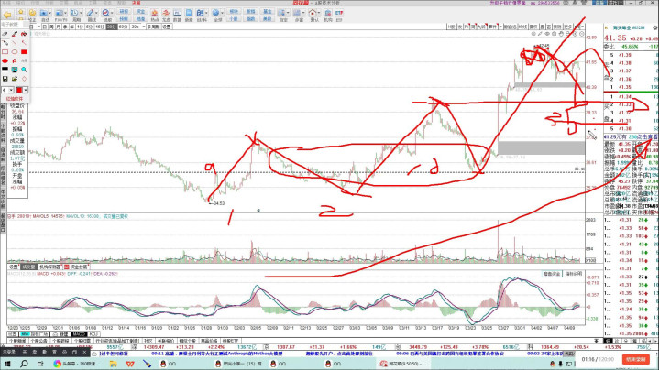Screen dimensions: 659x370
Task: Click Windows taskbar search icon
Action: click(x=24, y=364)
